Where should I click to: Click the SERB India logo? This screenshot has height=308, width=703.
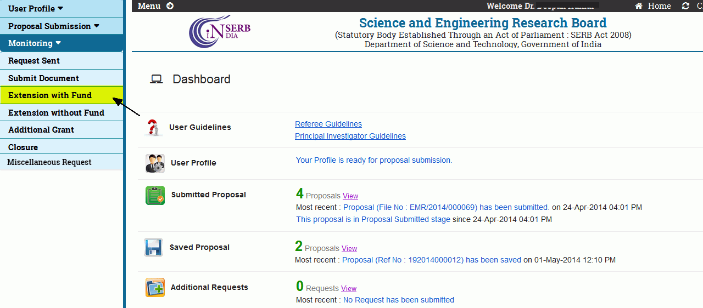[220, 31]
